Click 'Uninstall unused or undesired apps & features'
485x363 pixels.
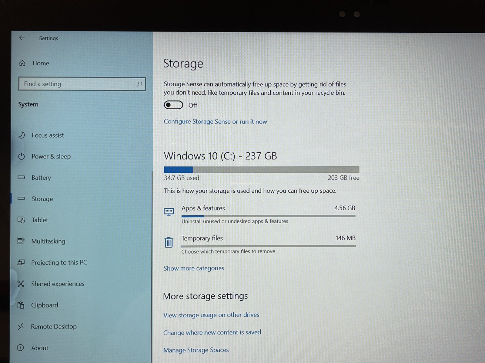point(235,221)
